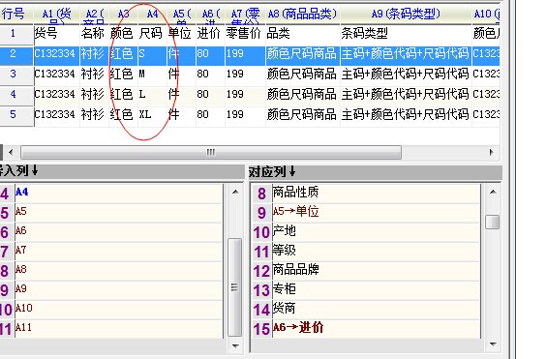Click import list scrollbar up arrow
Viewport: 546px width, 359px height.
(x=235, y=192)
